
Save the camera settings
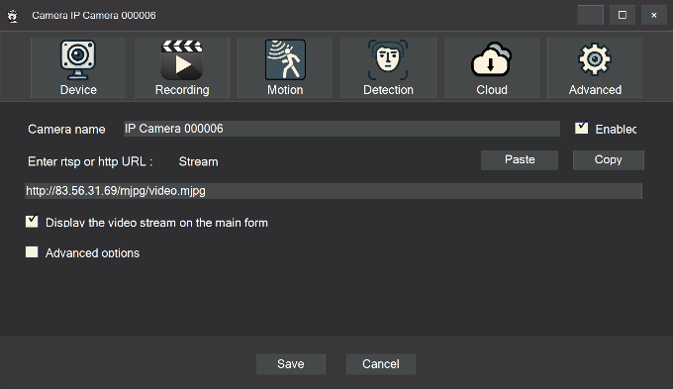click(291, 364)
